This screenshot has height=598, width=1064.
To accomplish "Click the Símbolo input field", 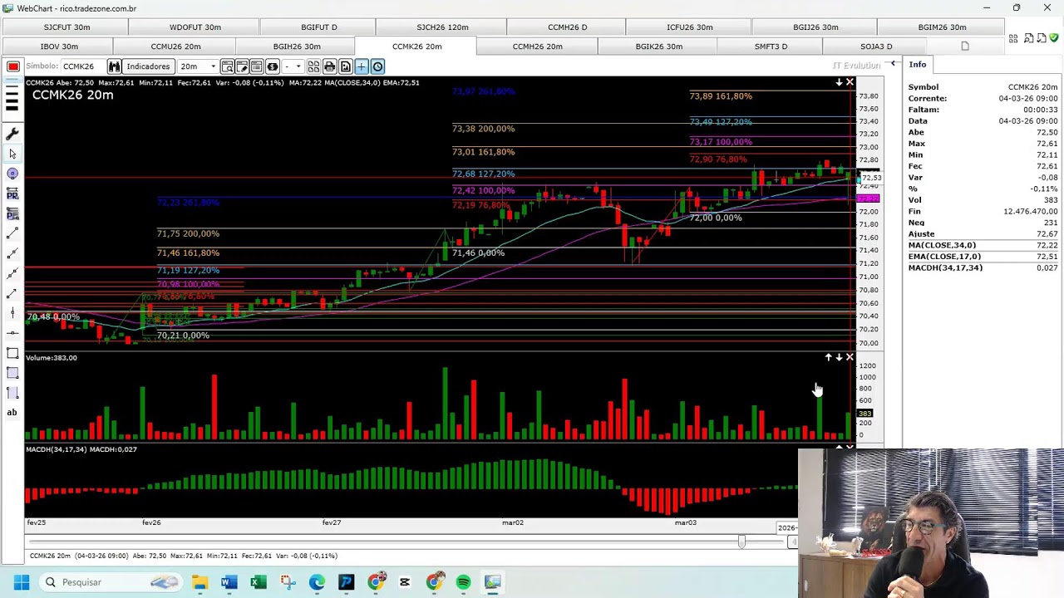I will coord(83,66).
